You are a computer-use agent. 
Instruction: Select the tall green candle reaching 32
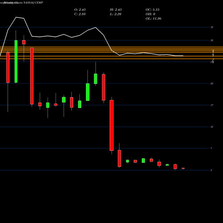click(x=16, y=62)
